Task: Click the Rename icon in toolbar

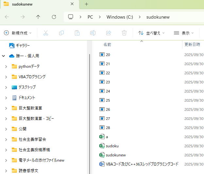Action: [93, 33]
